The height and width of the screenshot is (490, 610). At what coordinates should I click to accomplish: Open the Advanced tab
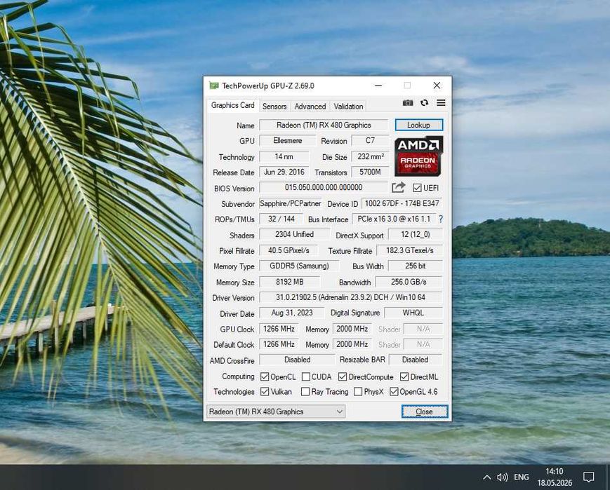[310, 107]
